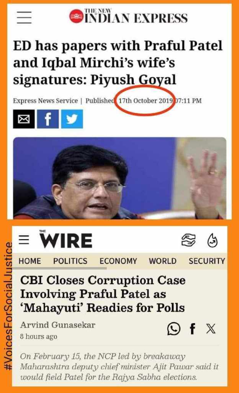Open the SECURITY section tab
239x393 pixels.
tap(207, 261)
